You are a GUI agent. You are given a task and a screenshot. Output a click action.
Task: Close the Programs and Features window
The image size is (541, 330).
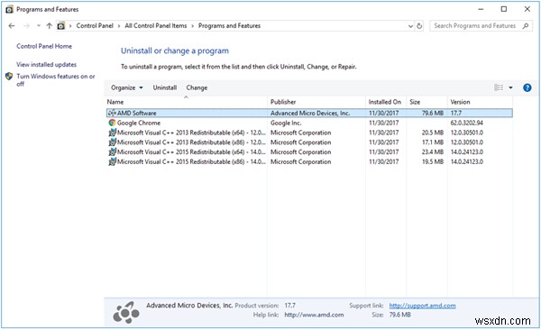(527, 9)
